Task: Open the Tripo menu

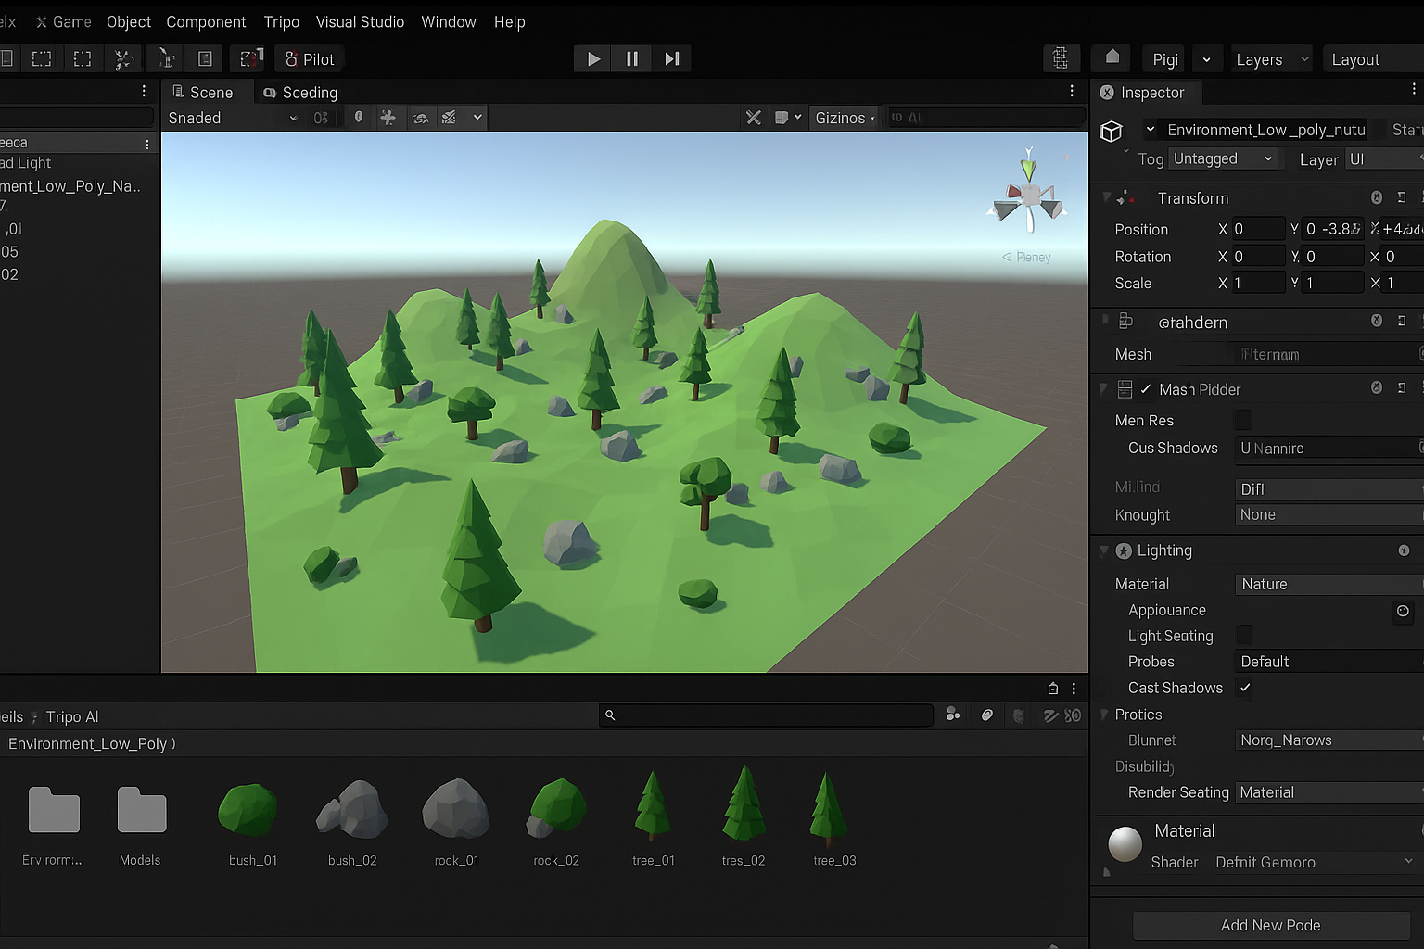Action: coord(281,21)
